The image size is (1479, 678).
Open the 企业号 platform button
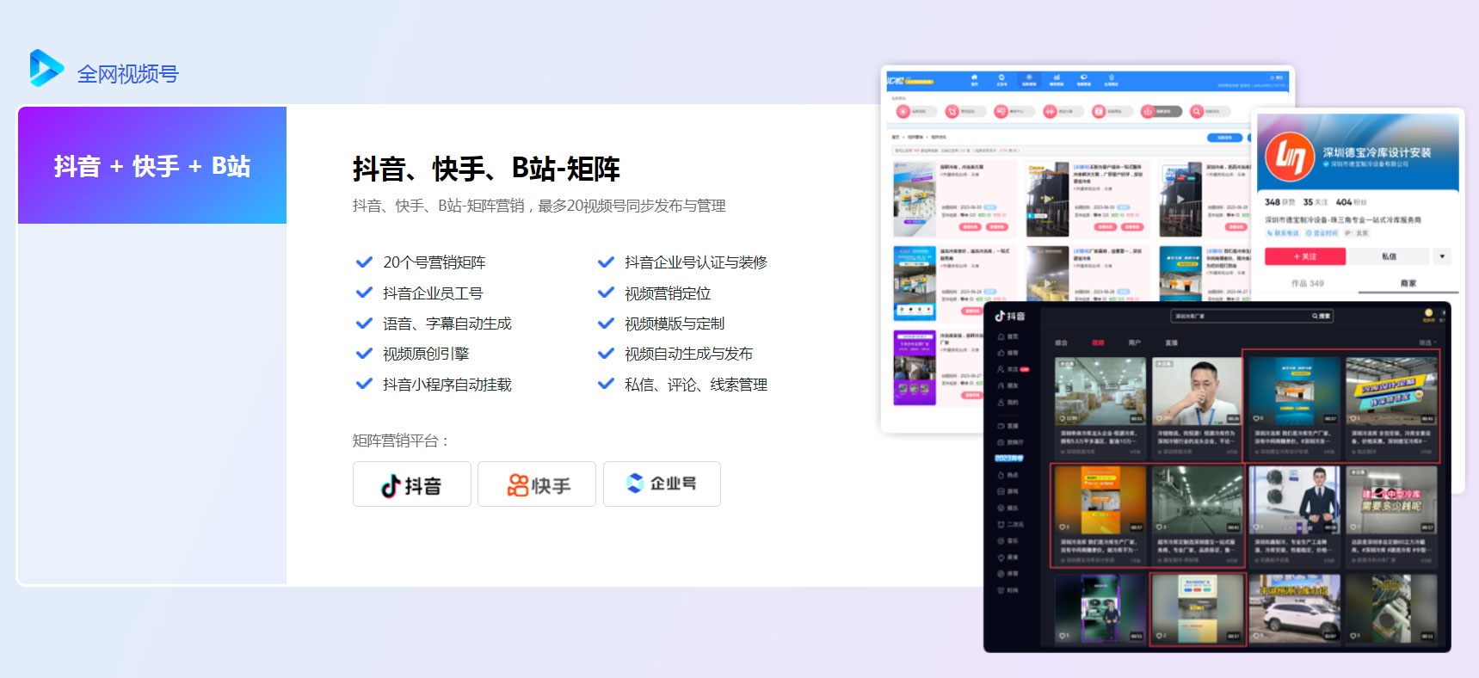coord(662,484)
